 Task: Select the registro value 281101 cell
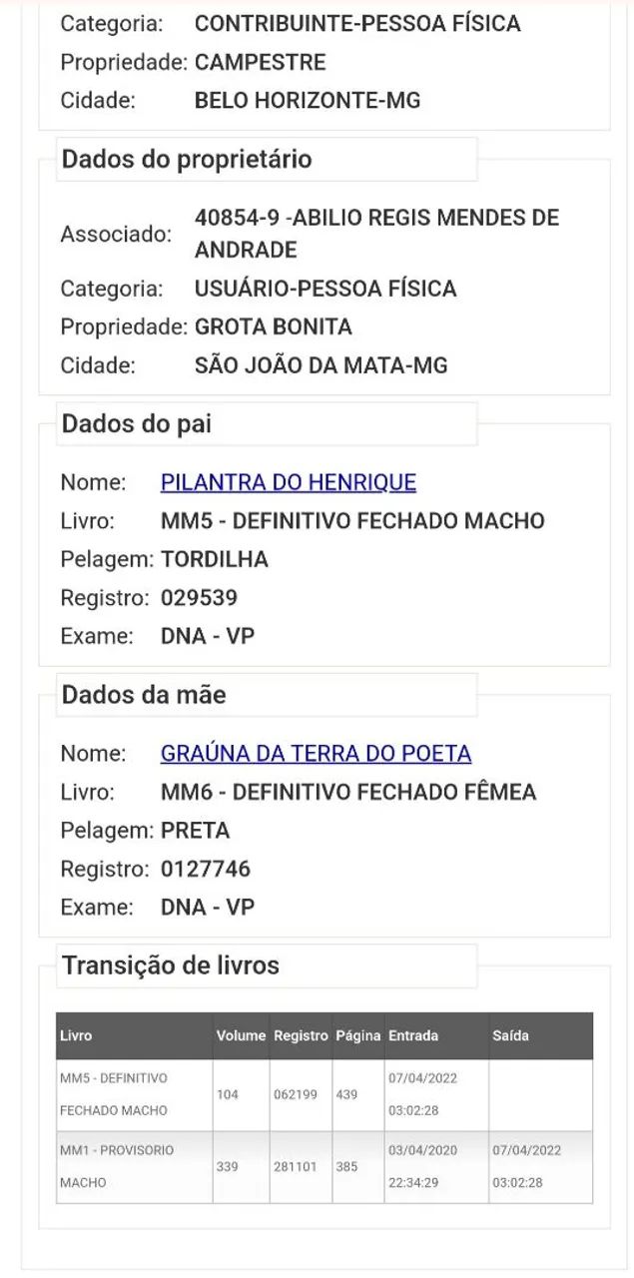(299, 1167)
